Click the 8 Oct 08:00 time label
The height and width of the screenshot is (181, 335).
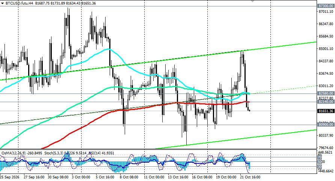(129, 177)
